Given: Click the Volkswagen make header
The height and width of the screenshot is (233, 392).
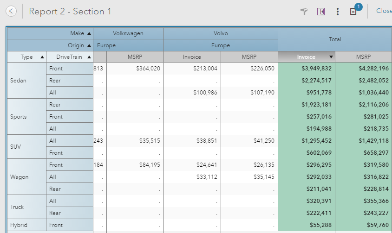Looking at the screenshot, I should pyautogui.click(x=128, y=33).
